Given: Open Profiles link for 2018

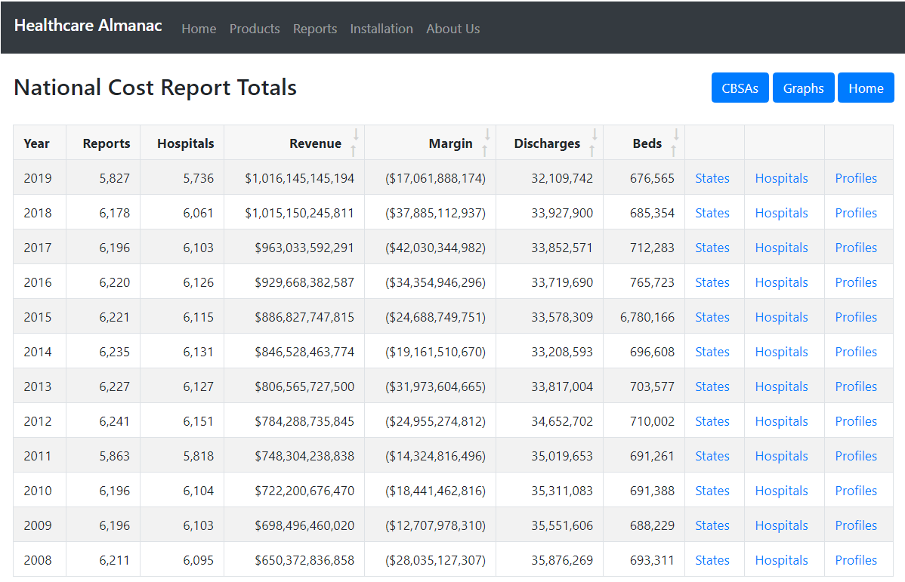Looking at the screenshot, I should pos(856,213).
